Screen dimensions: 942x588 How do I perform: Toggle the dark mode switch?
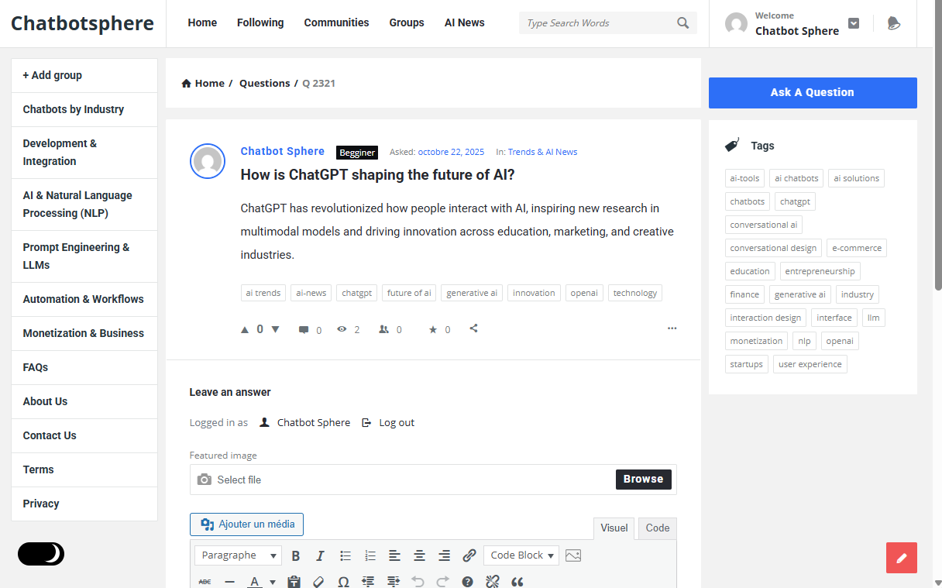click(41, 554)
